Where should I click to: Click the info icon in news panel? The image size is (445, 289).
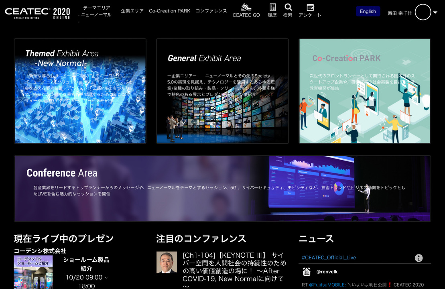[419, 258]
